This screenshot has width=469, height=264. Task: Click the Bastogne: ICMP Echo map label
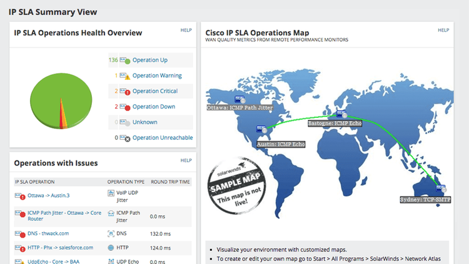point(335,123)
